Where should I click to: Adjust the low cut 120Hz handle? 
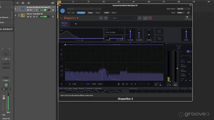tap(110, 39)
